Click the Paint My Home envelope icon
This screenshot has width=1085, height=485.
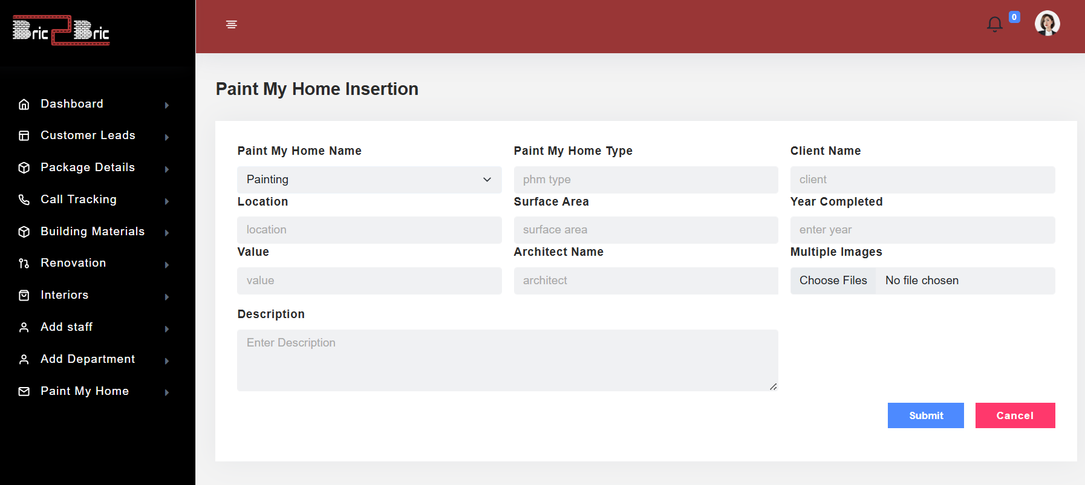(24, 391)
